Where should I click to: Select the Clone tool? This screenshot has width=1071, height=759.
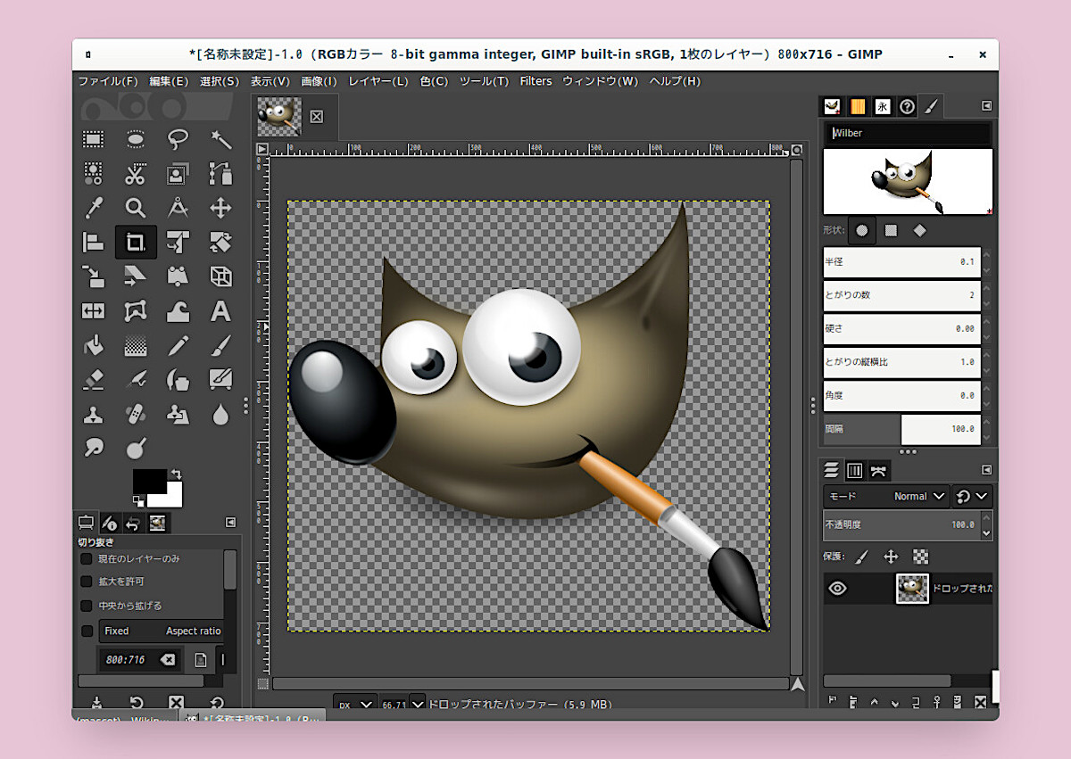(x=93, y=414)
